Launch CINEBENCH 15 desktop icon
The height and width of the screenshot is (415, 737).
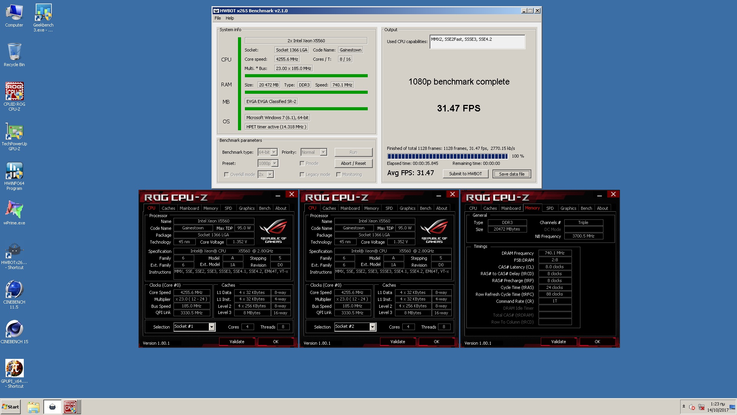tap(14, 332)
